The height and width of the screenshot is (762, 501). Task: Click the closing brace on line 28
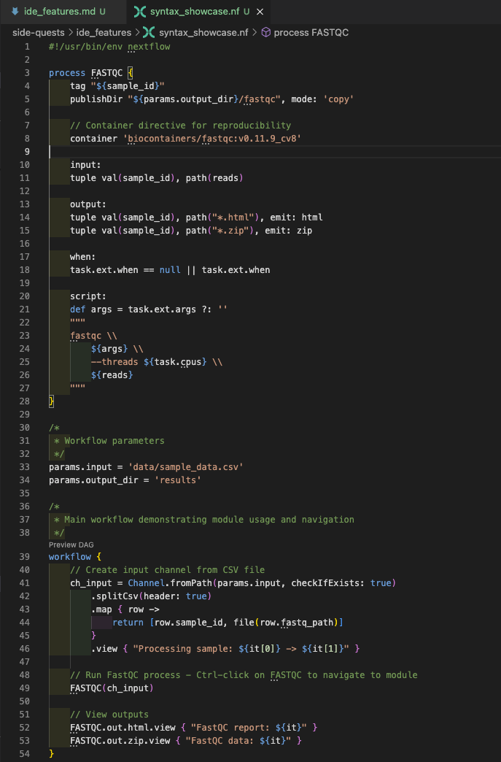point(51,401)
